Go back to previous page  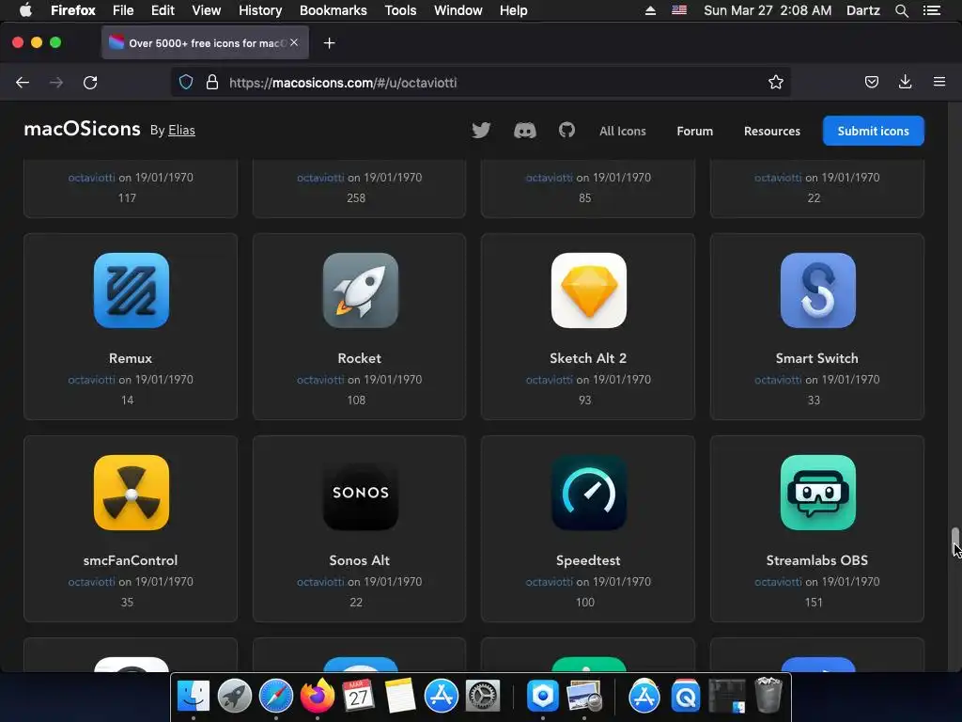pyautogui.click(x=23, y=83)
